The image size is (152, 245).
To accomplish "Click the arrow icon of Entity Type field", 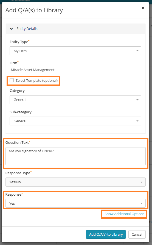I will (x=137, y=51).
